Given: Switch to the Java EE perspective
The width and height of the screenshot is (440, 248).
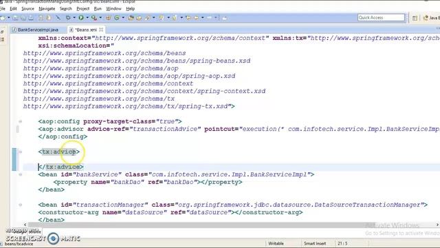Looking at the screenshot, I should (431, 18).
